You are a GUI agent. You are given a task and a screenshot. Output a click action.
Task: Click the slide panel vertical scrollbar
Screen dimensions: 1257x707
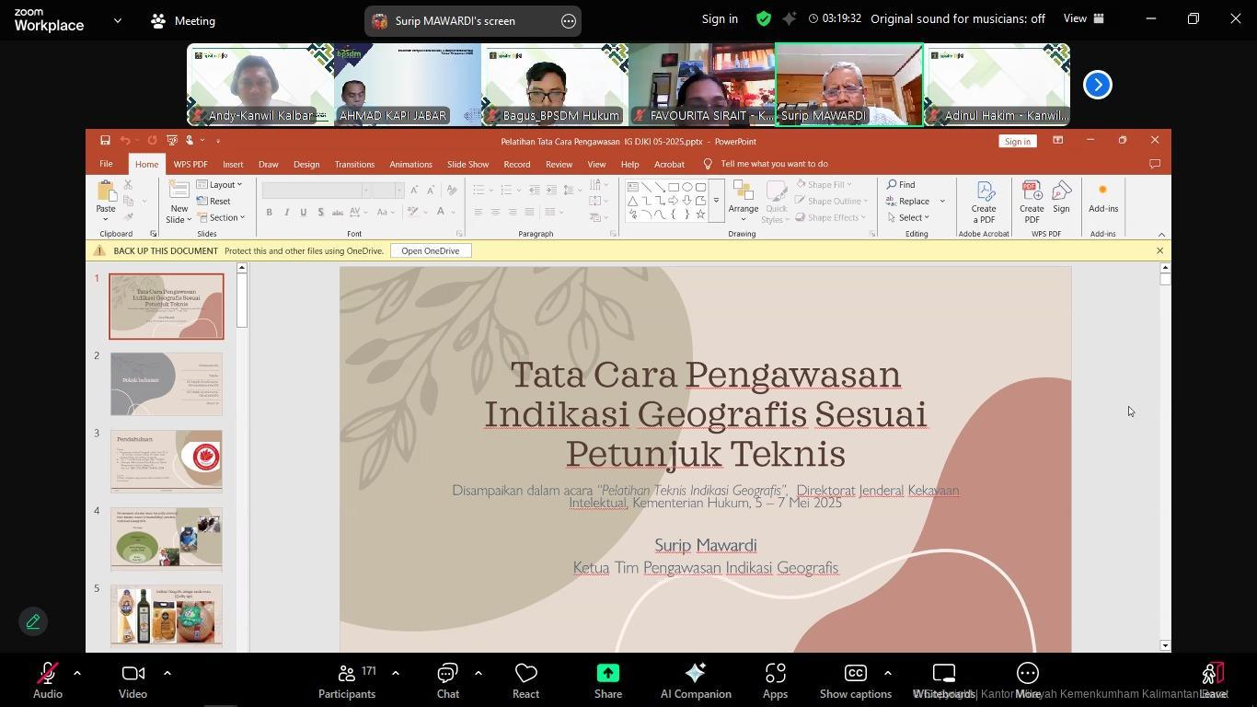tap(242, 300)
